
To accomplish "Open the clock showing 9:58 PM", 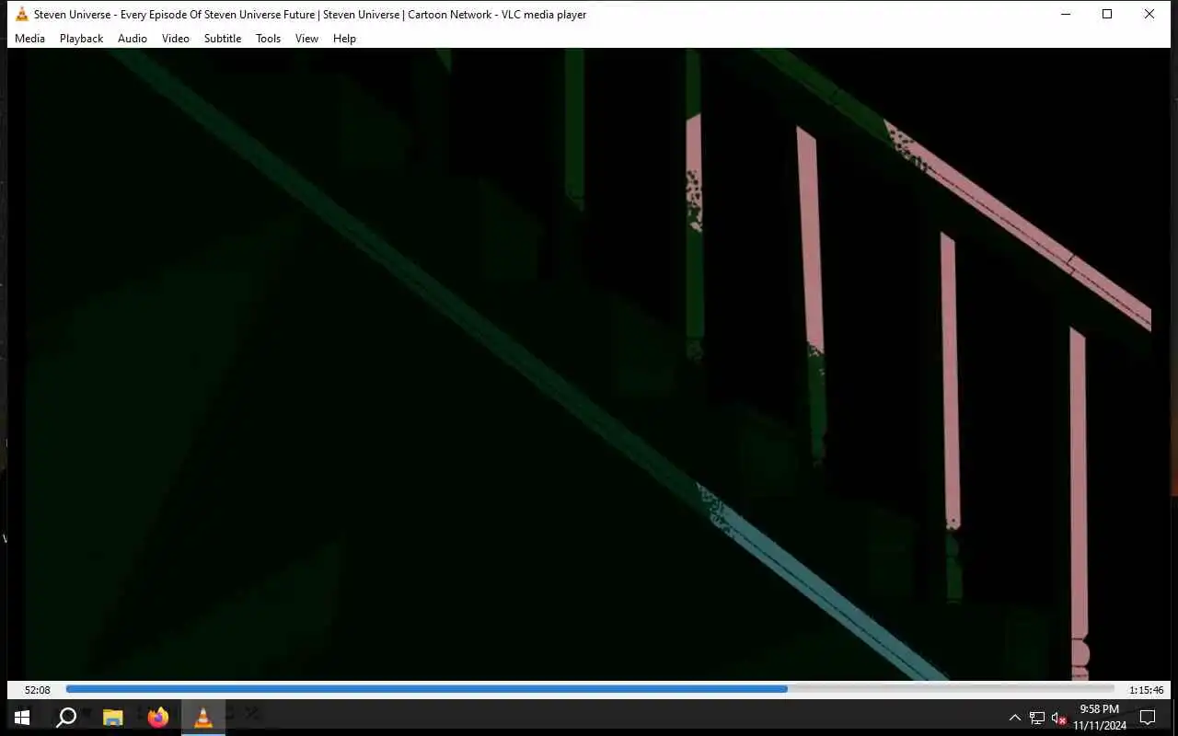I will click(1099, 718).
